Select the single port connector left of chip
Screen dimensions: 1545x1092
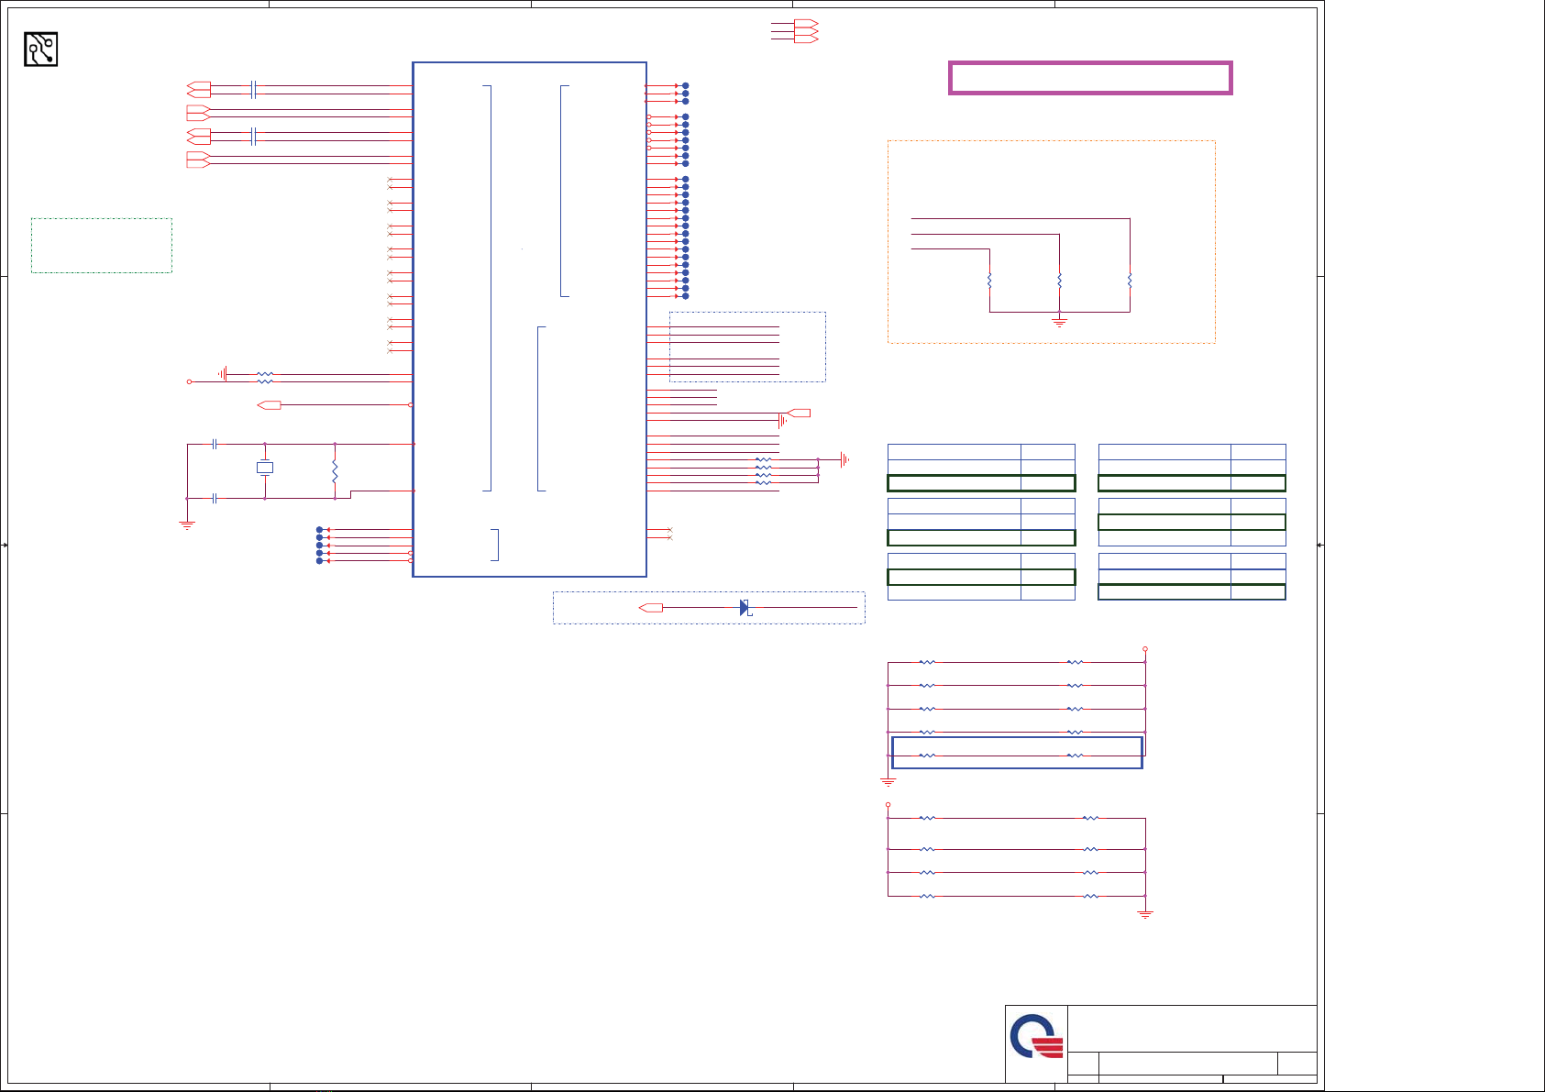[270, 404]
